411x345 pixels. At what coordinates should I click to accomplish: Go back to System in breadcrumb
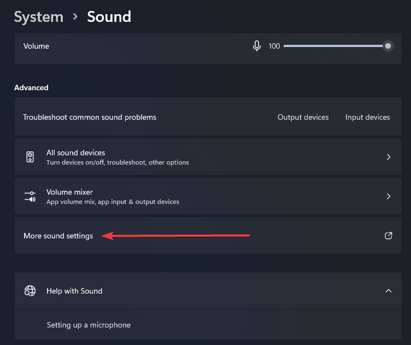click(x=39, y=17)
